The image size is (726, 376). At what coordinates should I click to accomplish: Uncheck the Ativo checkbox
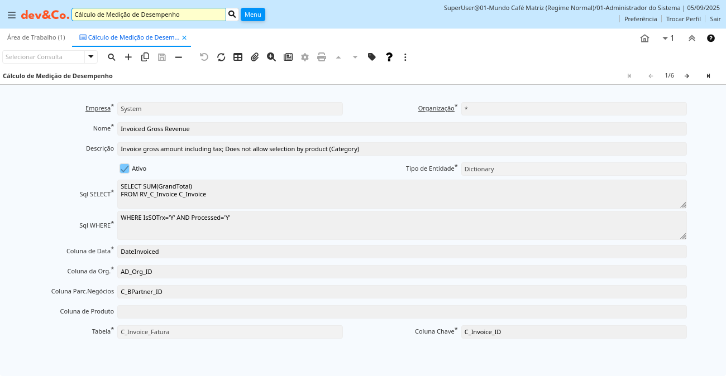pos(125,168)
